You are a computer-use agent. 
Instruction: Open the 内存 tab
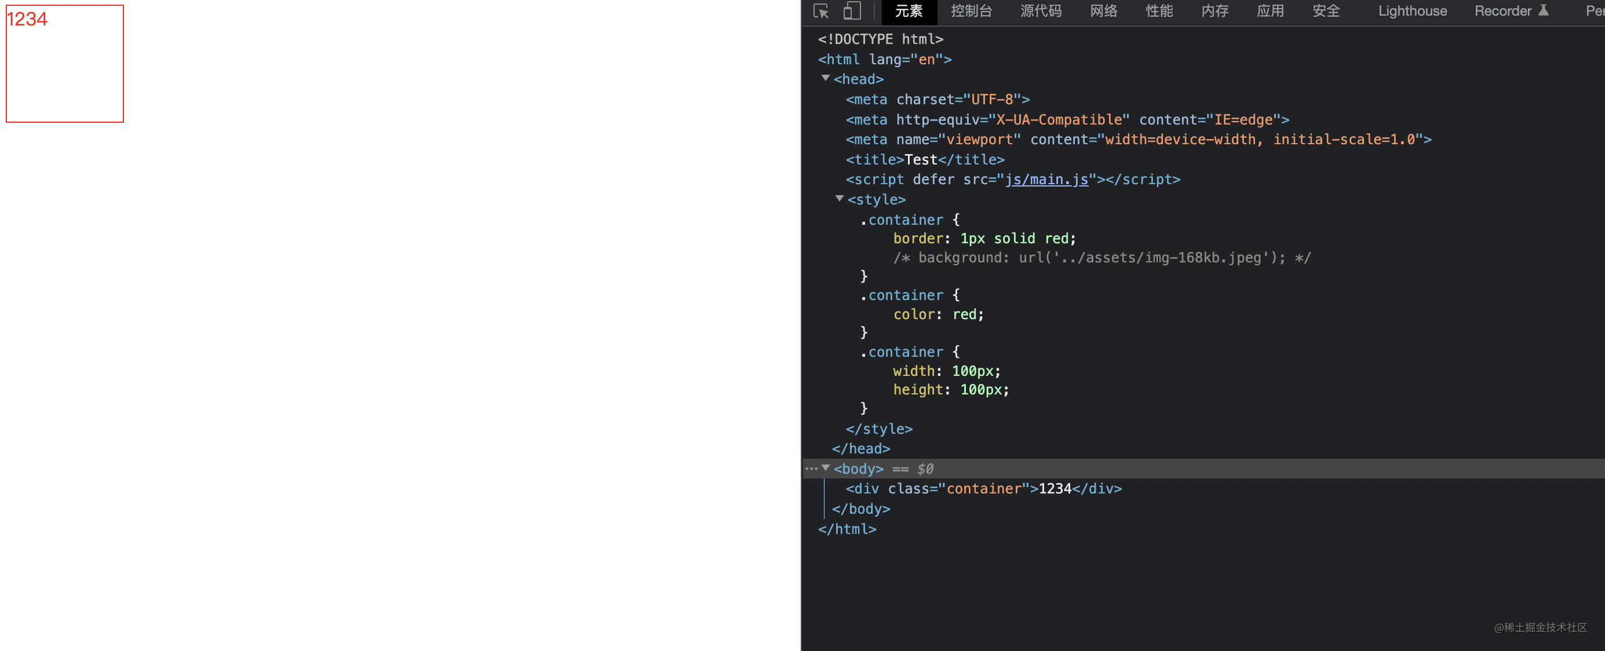(1214, 11)
